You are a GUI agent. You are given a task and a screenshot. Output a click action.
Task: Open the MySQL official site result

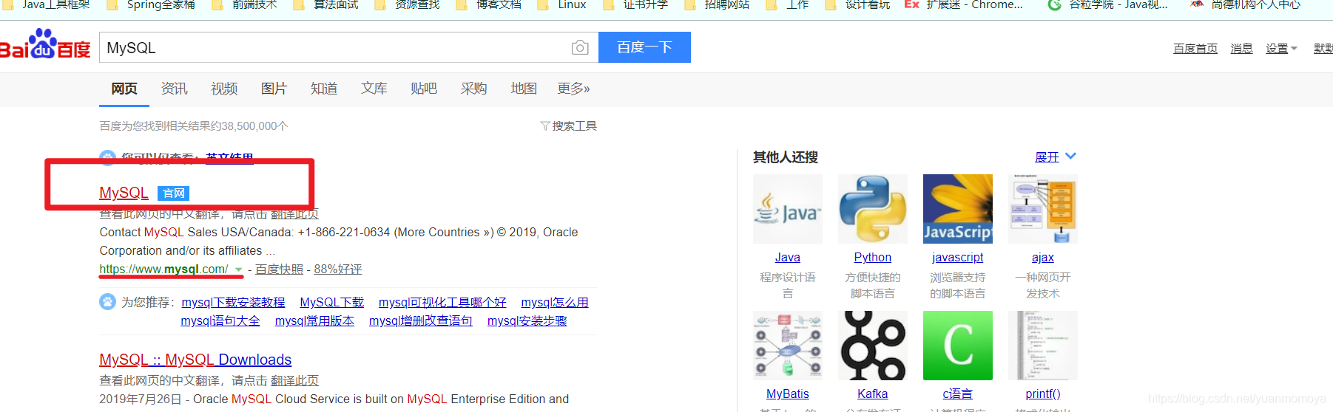[124, 193]
